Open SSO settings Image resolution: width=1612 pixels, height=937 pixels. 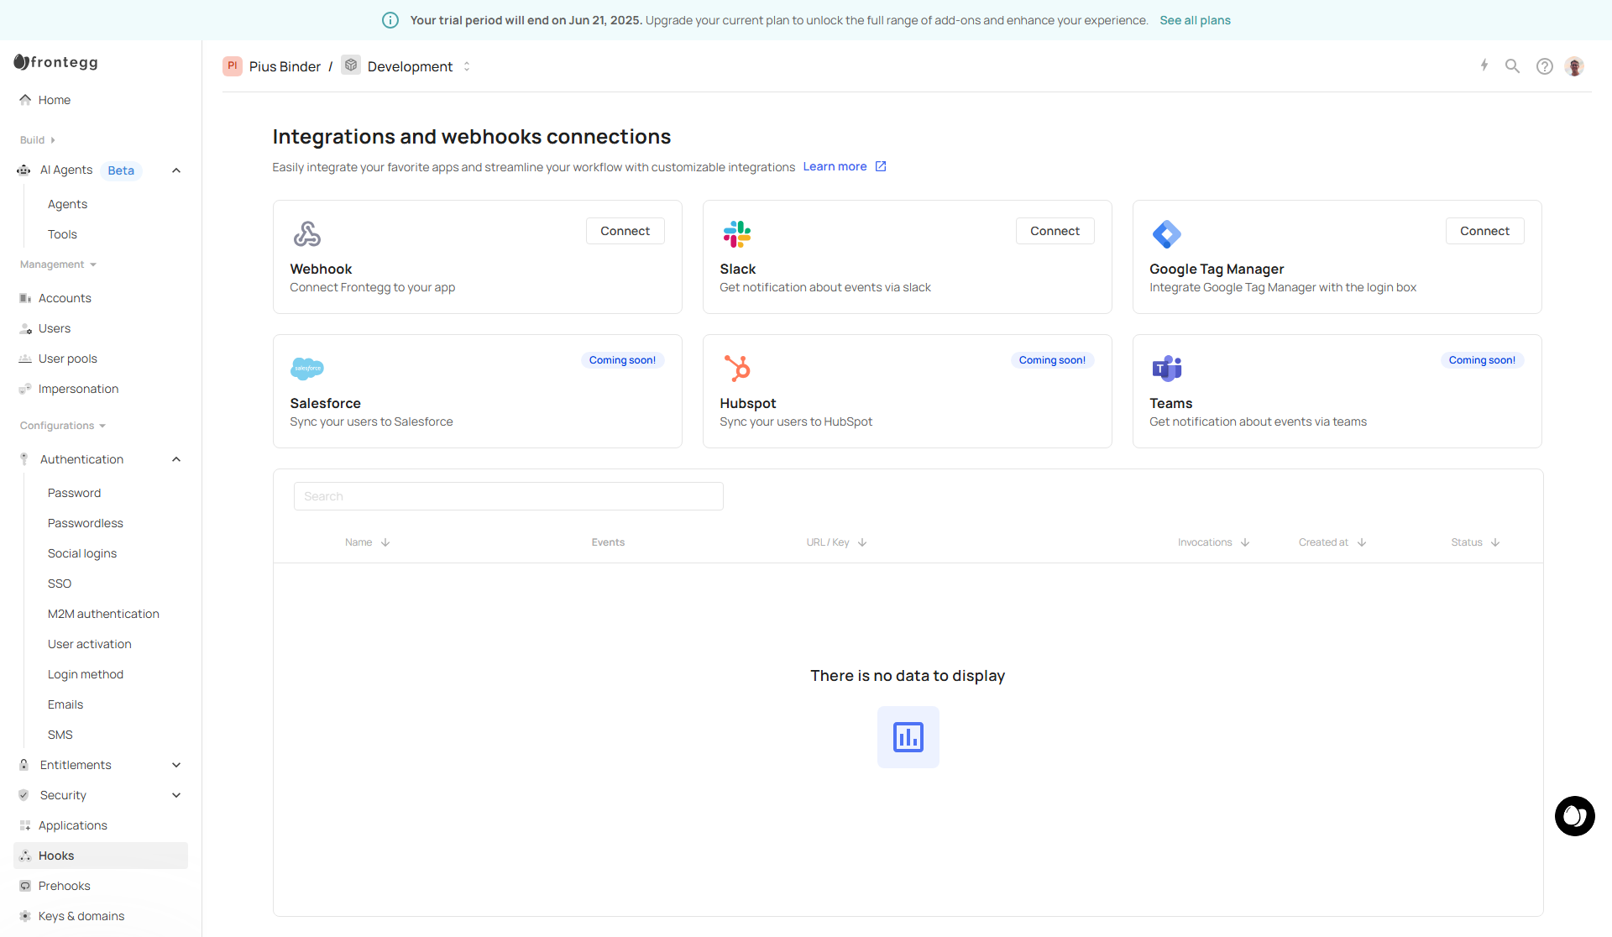(x=60, y=584)
